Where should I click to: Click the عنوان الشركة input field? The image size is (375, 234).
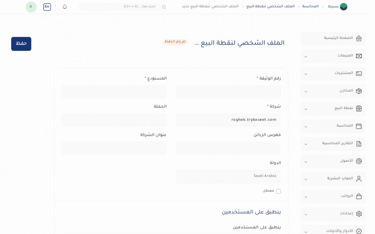[x=114, y=148]
